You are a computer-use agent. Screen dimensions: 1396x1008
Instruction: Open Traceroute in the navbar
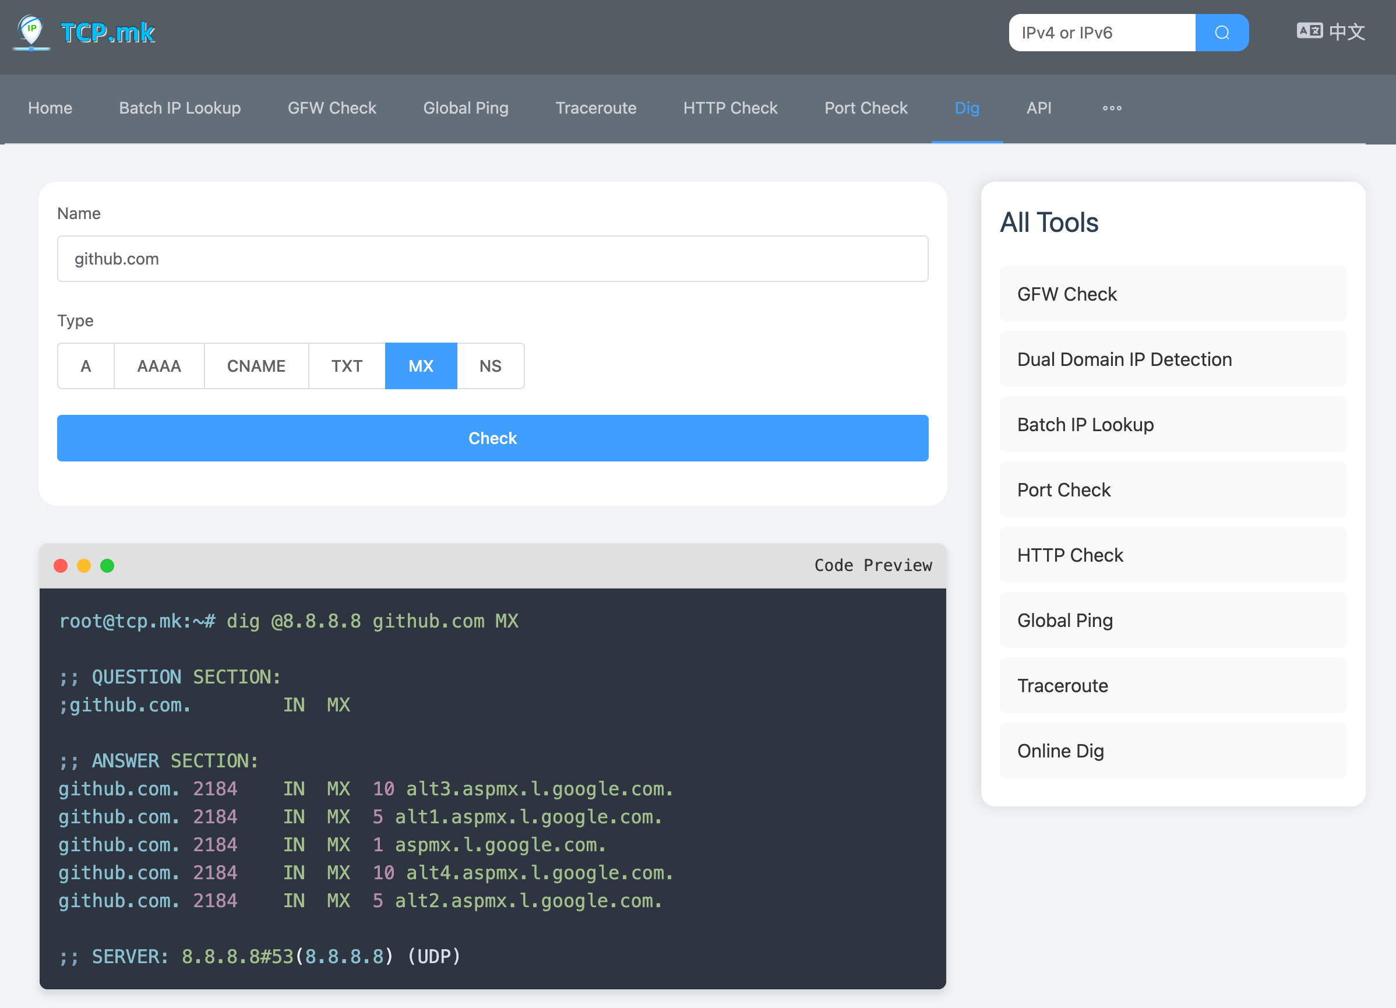(x=596, y=108)
